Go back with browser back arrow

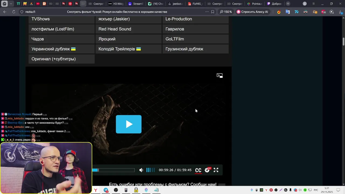point(5,12)
